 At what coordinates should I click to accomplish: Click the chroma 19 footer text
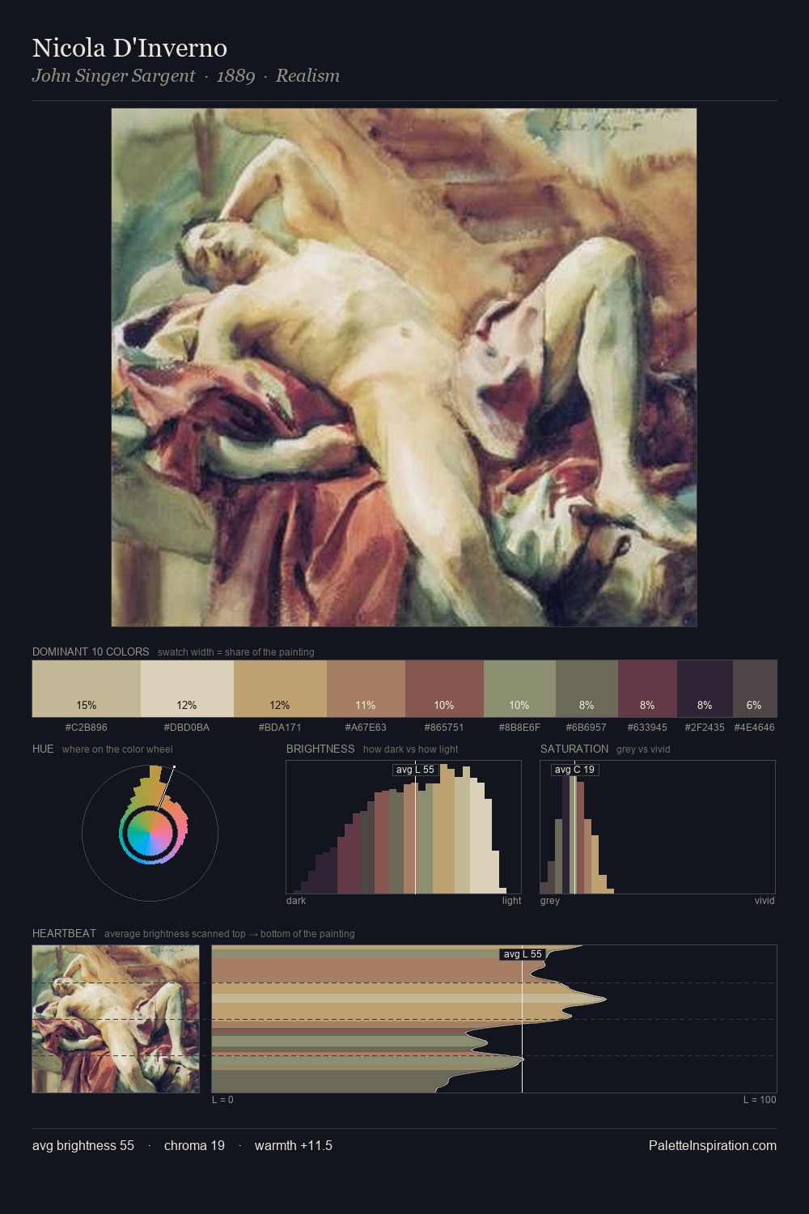(194, 1145)
